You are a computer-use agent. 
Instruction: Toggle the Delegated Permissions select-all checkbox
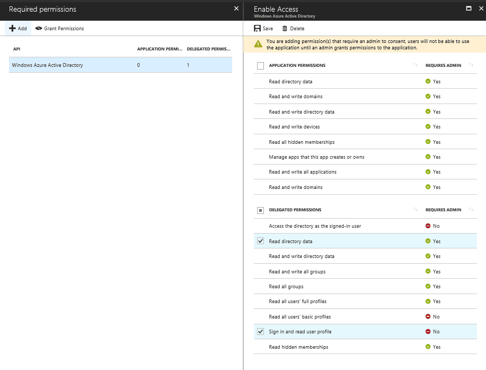tap(260, 210)
